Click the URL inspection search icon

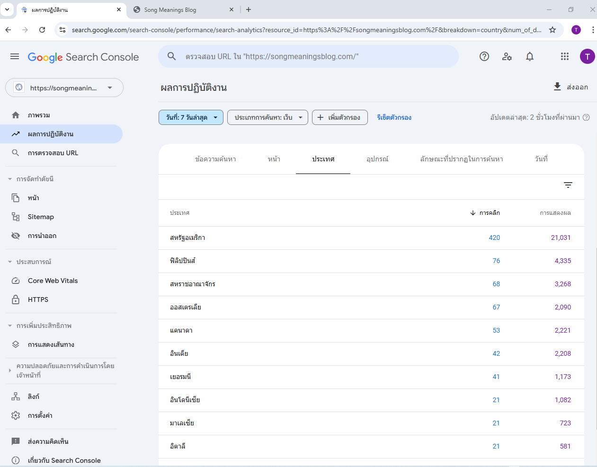172,56
